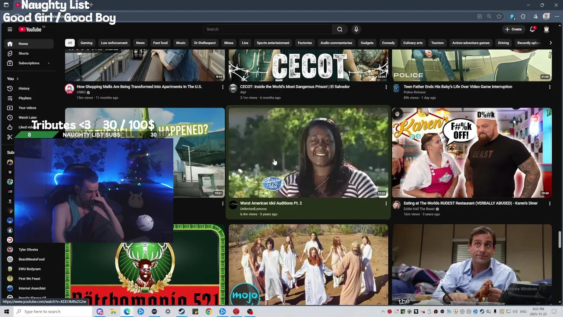The height and width of the screenshot is (317, 563).
Task: Open the Teen Father video title
Action: (x=458, y=87)
